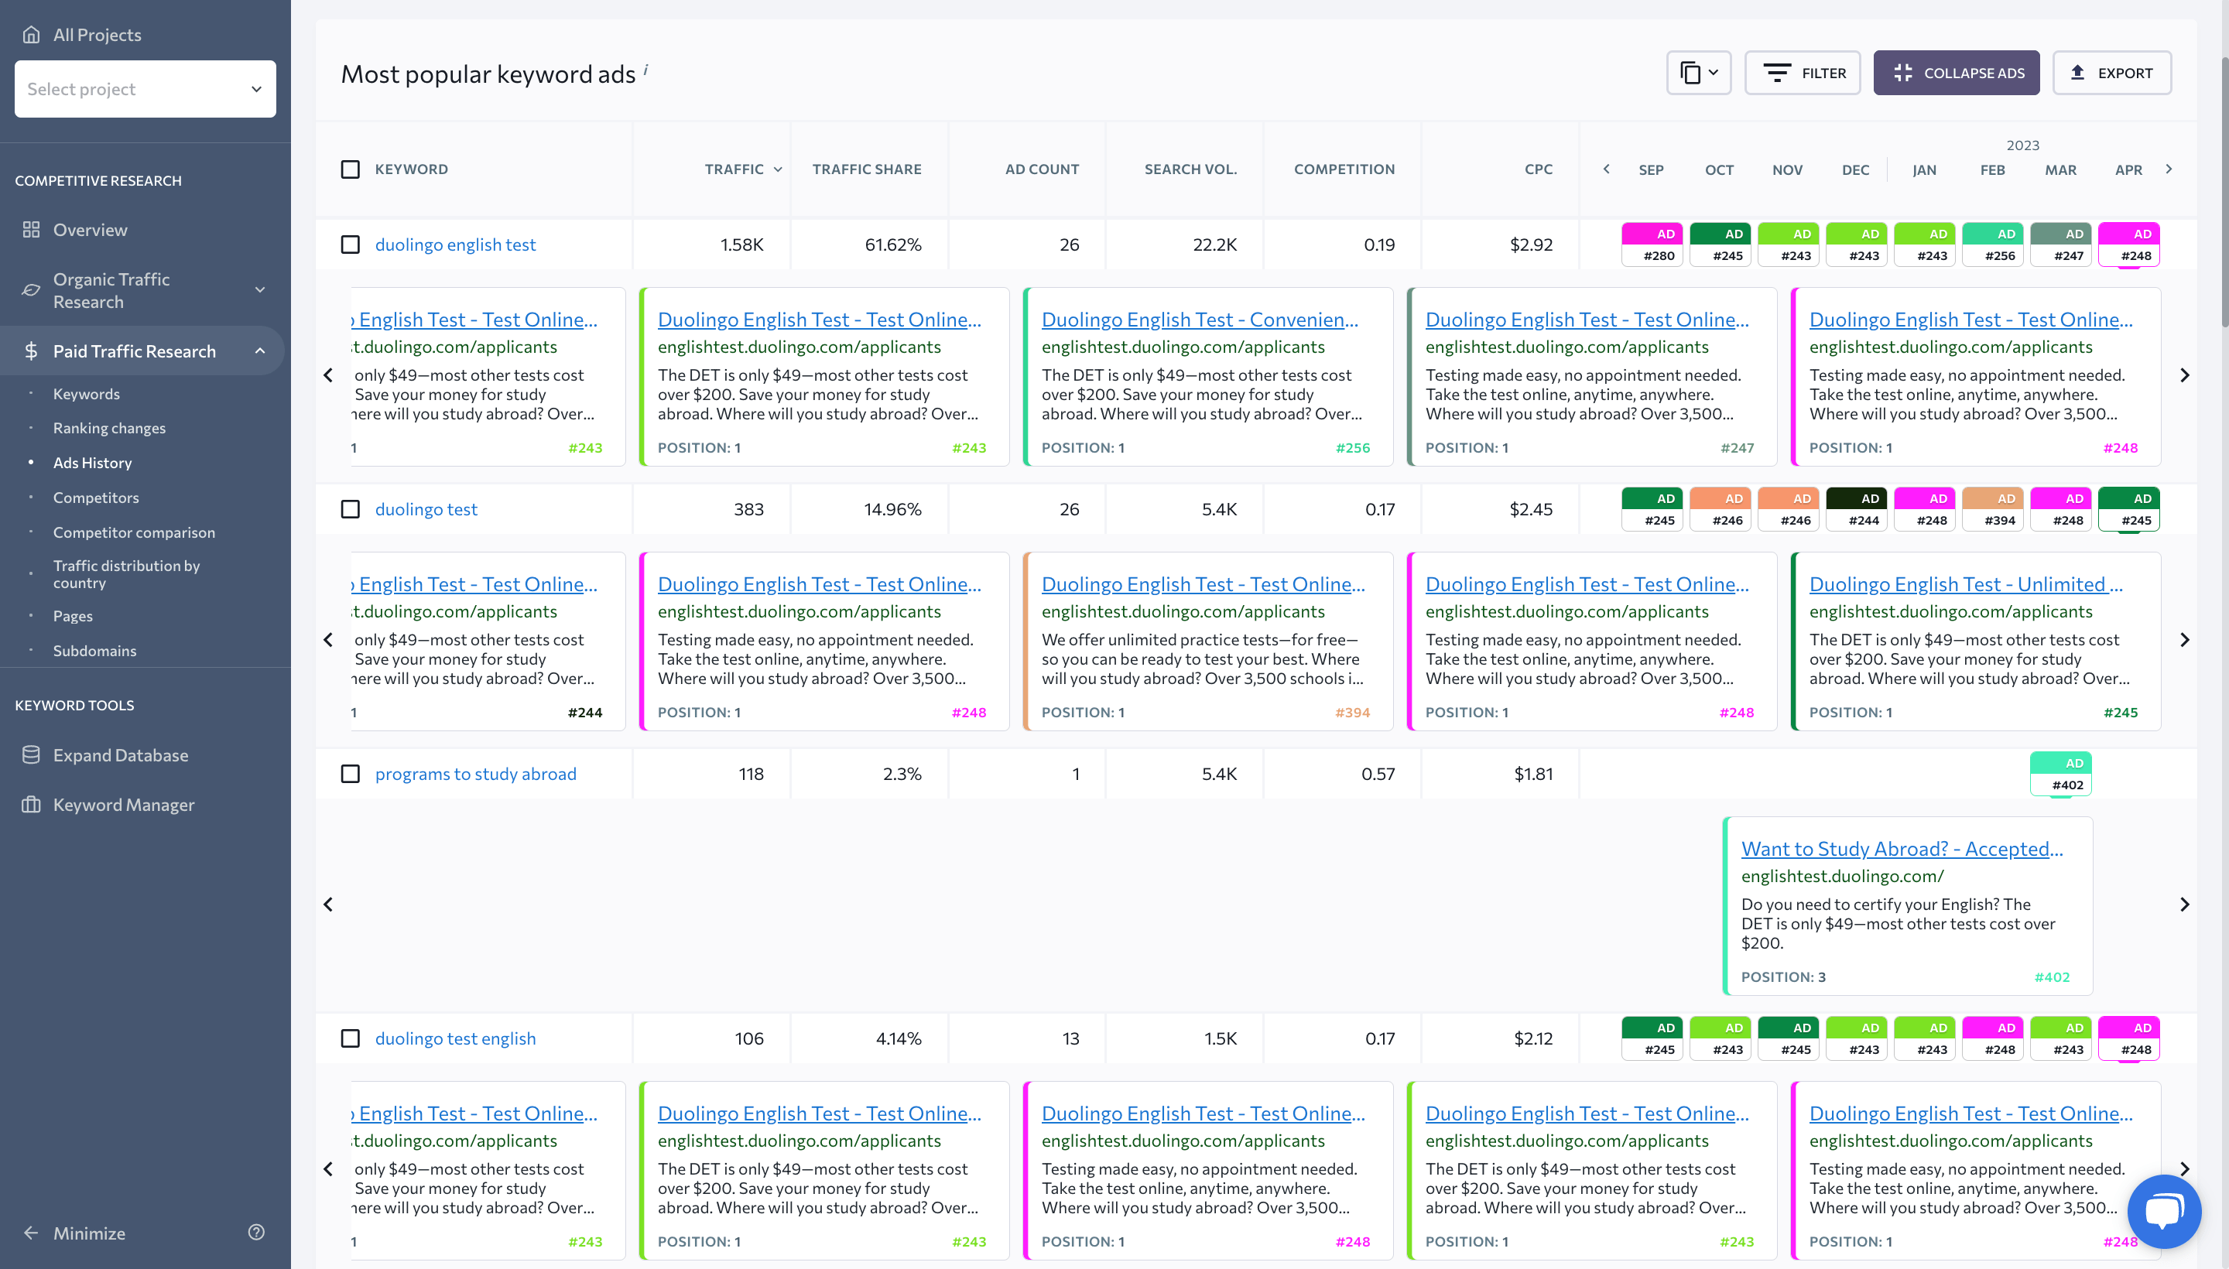
Task: Expand the column display toggle dropdown
Action: [1698, 72]
